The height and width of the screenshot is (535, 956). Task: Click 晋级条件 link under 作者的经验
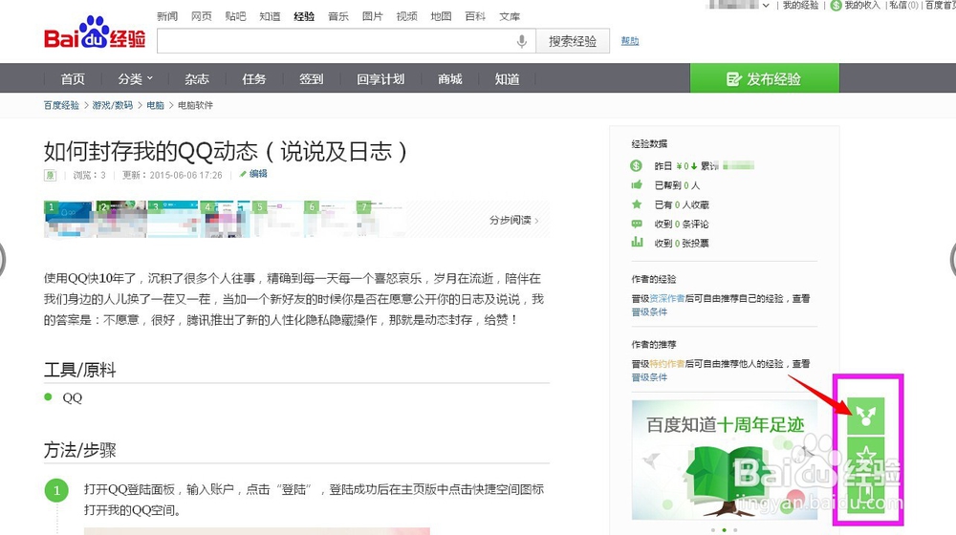[x=649, y=312]
